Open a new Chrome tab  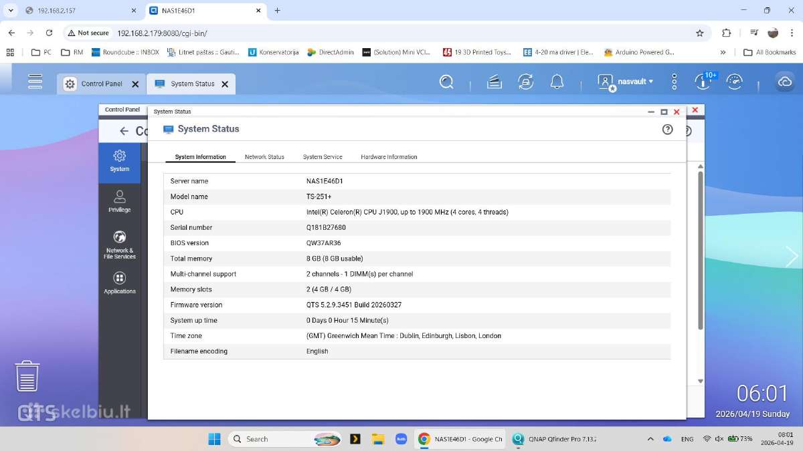click(277, 11)
